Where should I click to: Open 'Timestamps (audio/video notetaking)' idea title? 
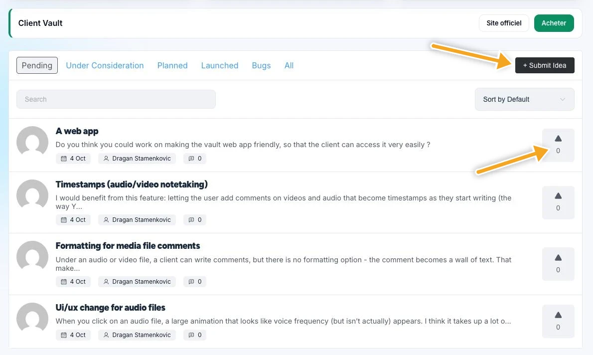(132, 184)
